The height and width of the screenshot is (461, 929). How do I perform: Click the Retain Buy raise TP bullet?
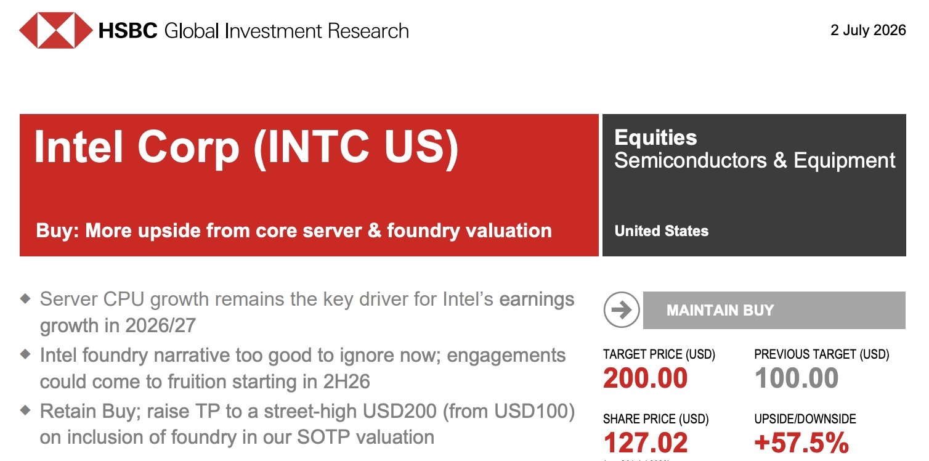[x=307, y=424]
